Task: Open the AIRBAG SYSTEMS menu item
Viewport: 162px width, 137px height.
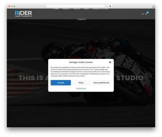Action: [101, 9]
